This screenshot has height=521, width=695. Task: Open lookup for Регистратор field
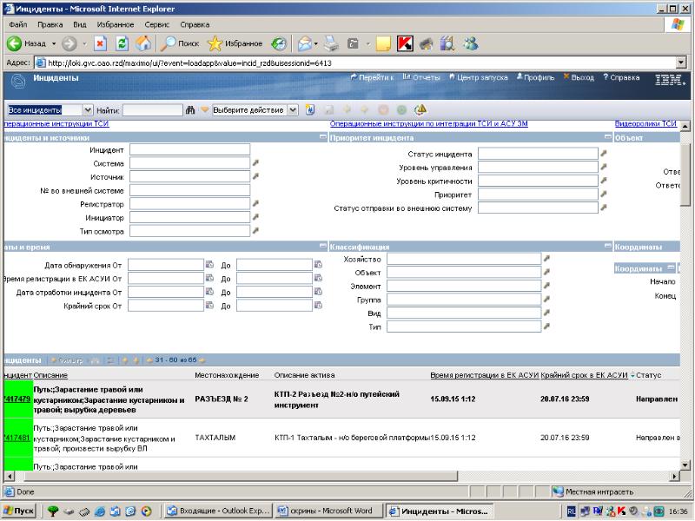point(255,204)
